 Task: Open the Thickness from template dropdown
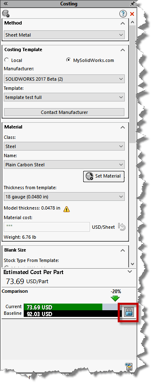click(x=64, y=196)
